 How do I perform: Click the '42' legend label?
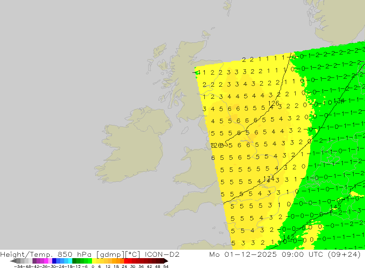(149, 267)
